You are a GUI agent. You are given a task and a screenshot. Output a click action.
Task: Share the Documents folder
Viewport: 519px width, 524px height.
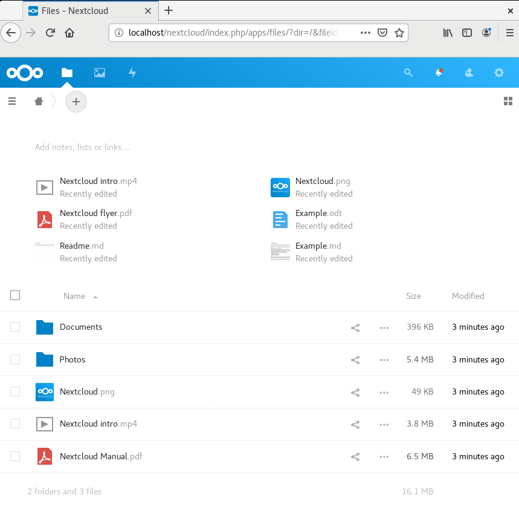355,328
